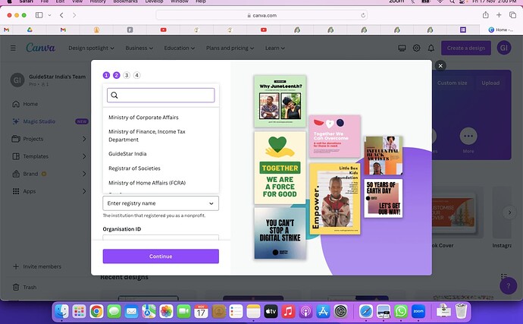Open the Enter registry name dropdown
Image resolution: width=523 pixels, height=324 pixels.
(161, 203)
